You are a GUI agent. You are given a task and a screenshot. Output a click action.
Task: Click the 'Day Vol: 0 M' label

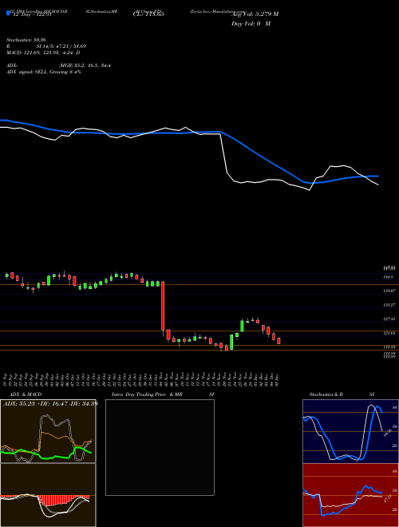tap(251, 24)
